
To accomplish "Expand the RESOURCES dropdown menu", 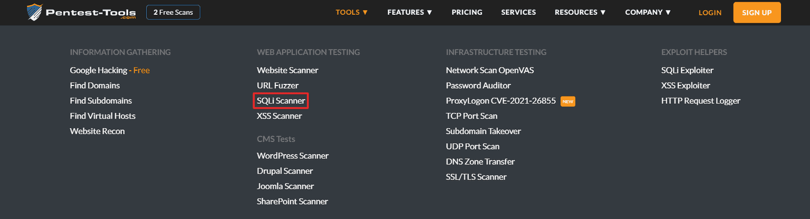I will [580, 12].
